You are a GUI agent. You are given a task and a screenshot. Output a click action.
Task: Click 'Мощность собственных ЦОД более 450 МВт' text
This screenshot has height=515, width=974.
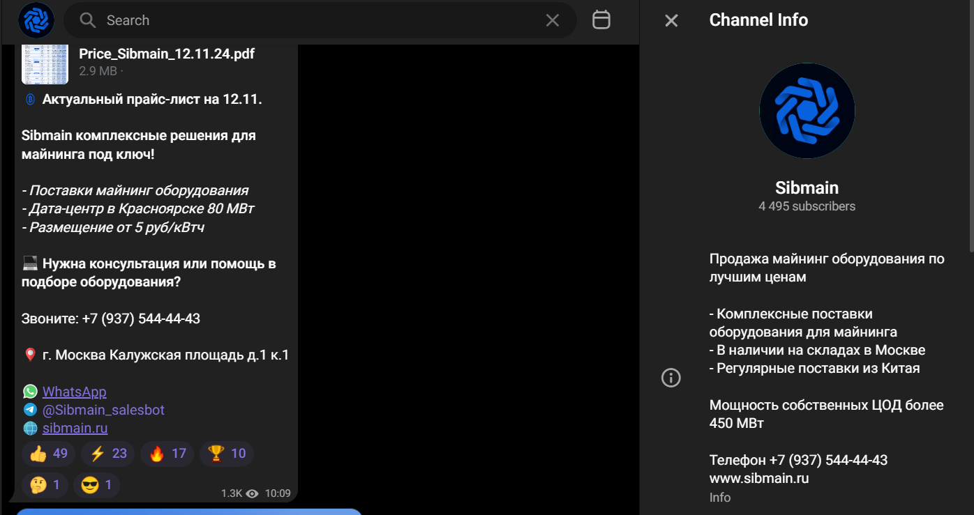point(827,414)
